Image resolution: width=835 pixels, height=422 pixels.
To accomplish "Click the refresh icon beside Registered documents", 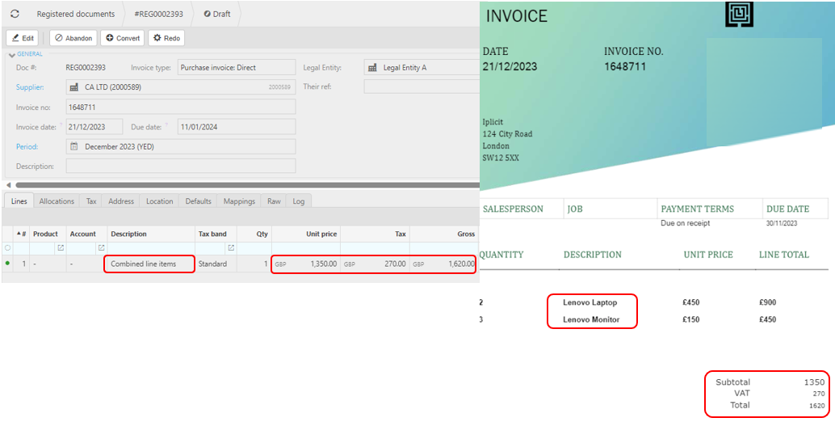I will 15,14.
